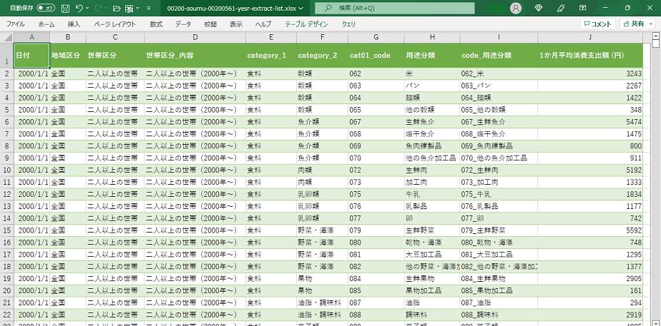Open the file name dropdown in title bar
The width and height of the screenshot is (661, 326).
coord(300,8)
